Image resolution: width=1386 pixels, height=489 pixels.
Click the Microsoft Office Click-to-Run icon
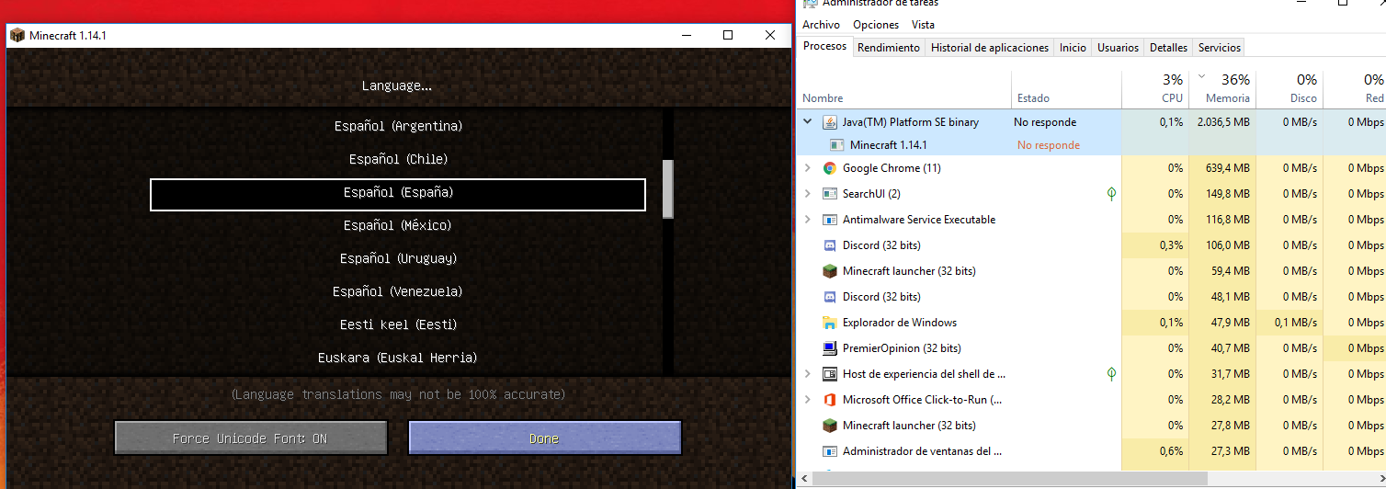(x=829, y=400)
